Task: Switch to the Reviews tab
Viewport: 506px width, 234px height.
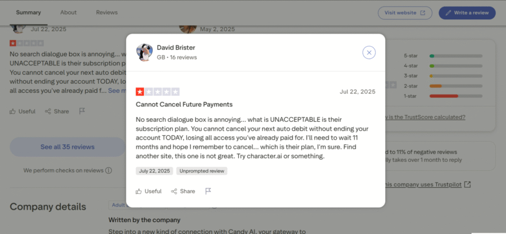Action: click(x=107, y=12)
